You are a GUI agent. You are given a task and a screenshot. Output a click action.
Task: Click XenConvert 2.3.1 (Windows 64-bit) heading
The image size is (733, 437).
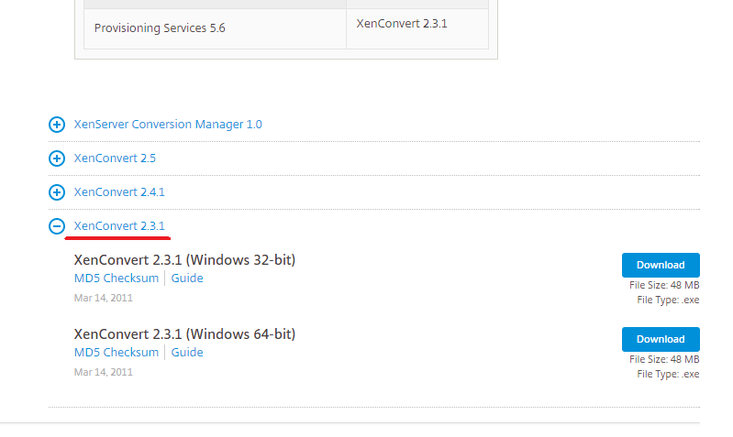pos(184,334)
